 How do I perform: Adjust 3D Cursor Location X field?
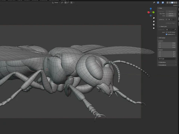(167, 43)
